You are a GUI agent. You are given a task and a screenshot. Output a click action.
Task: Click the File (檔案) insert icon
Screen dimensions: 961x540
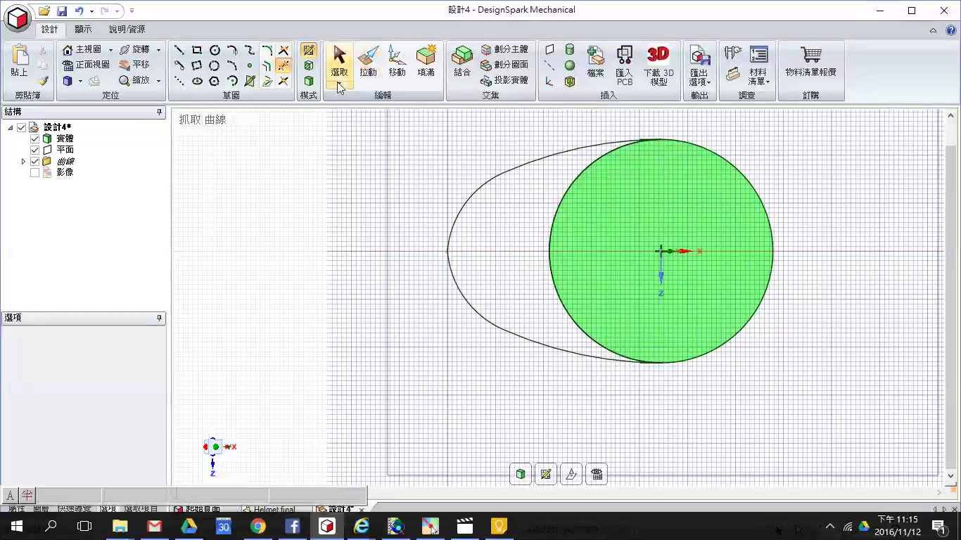tap(595, 61)
